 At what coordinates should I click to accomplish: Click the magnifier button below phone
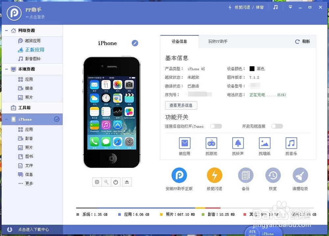point(106,182)
